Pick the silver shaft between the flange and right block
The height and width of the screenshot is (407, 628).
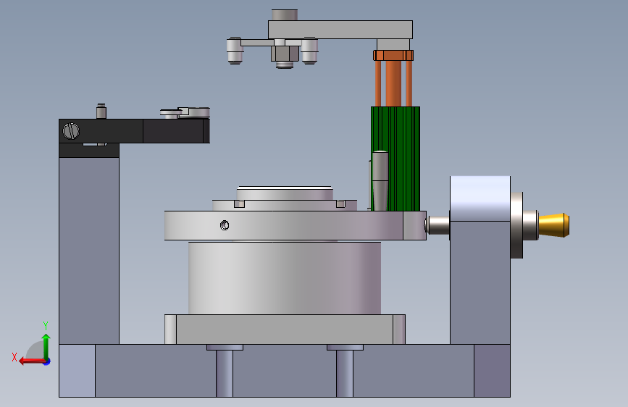pyautogui.click(x=437, y=225)
